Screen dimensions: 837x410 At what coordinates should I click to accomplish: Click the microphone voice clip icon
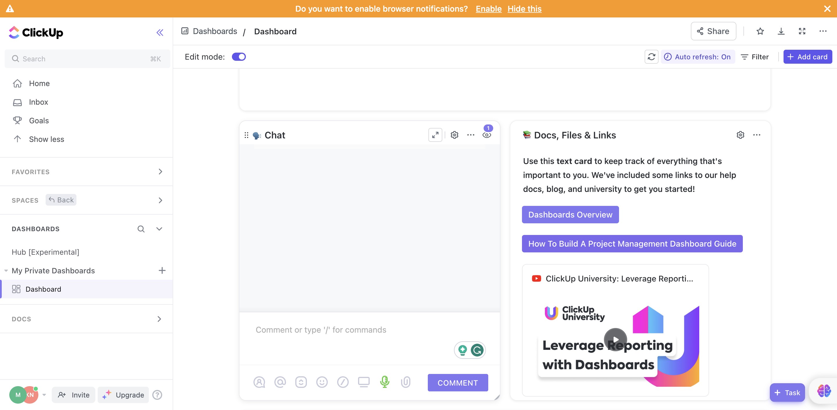coord(384,382)
